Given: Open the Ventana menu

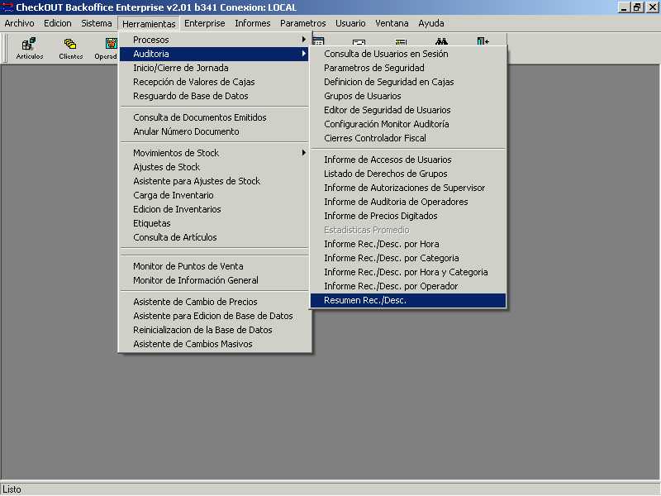Looking at the screenshot, I should pyautogui.click(x=392, y=23).
